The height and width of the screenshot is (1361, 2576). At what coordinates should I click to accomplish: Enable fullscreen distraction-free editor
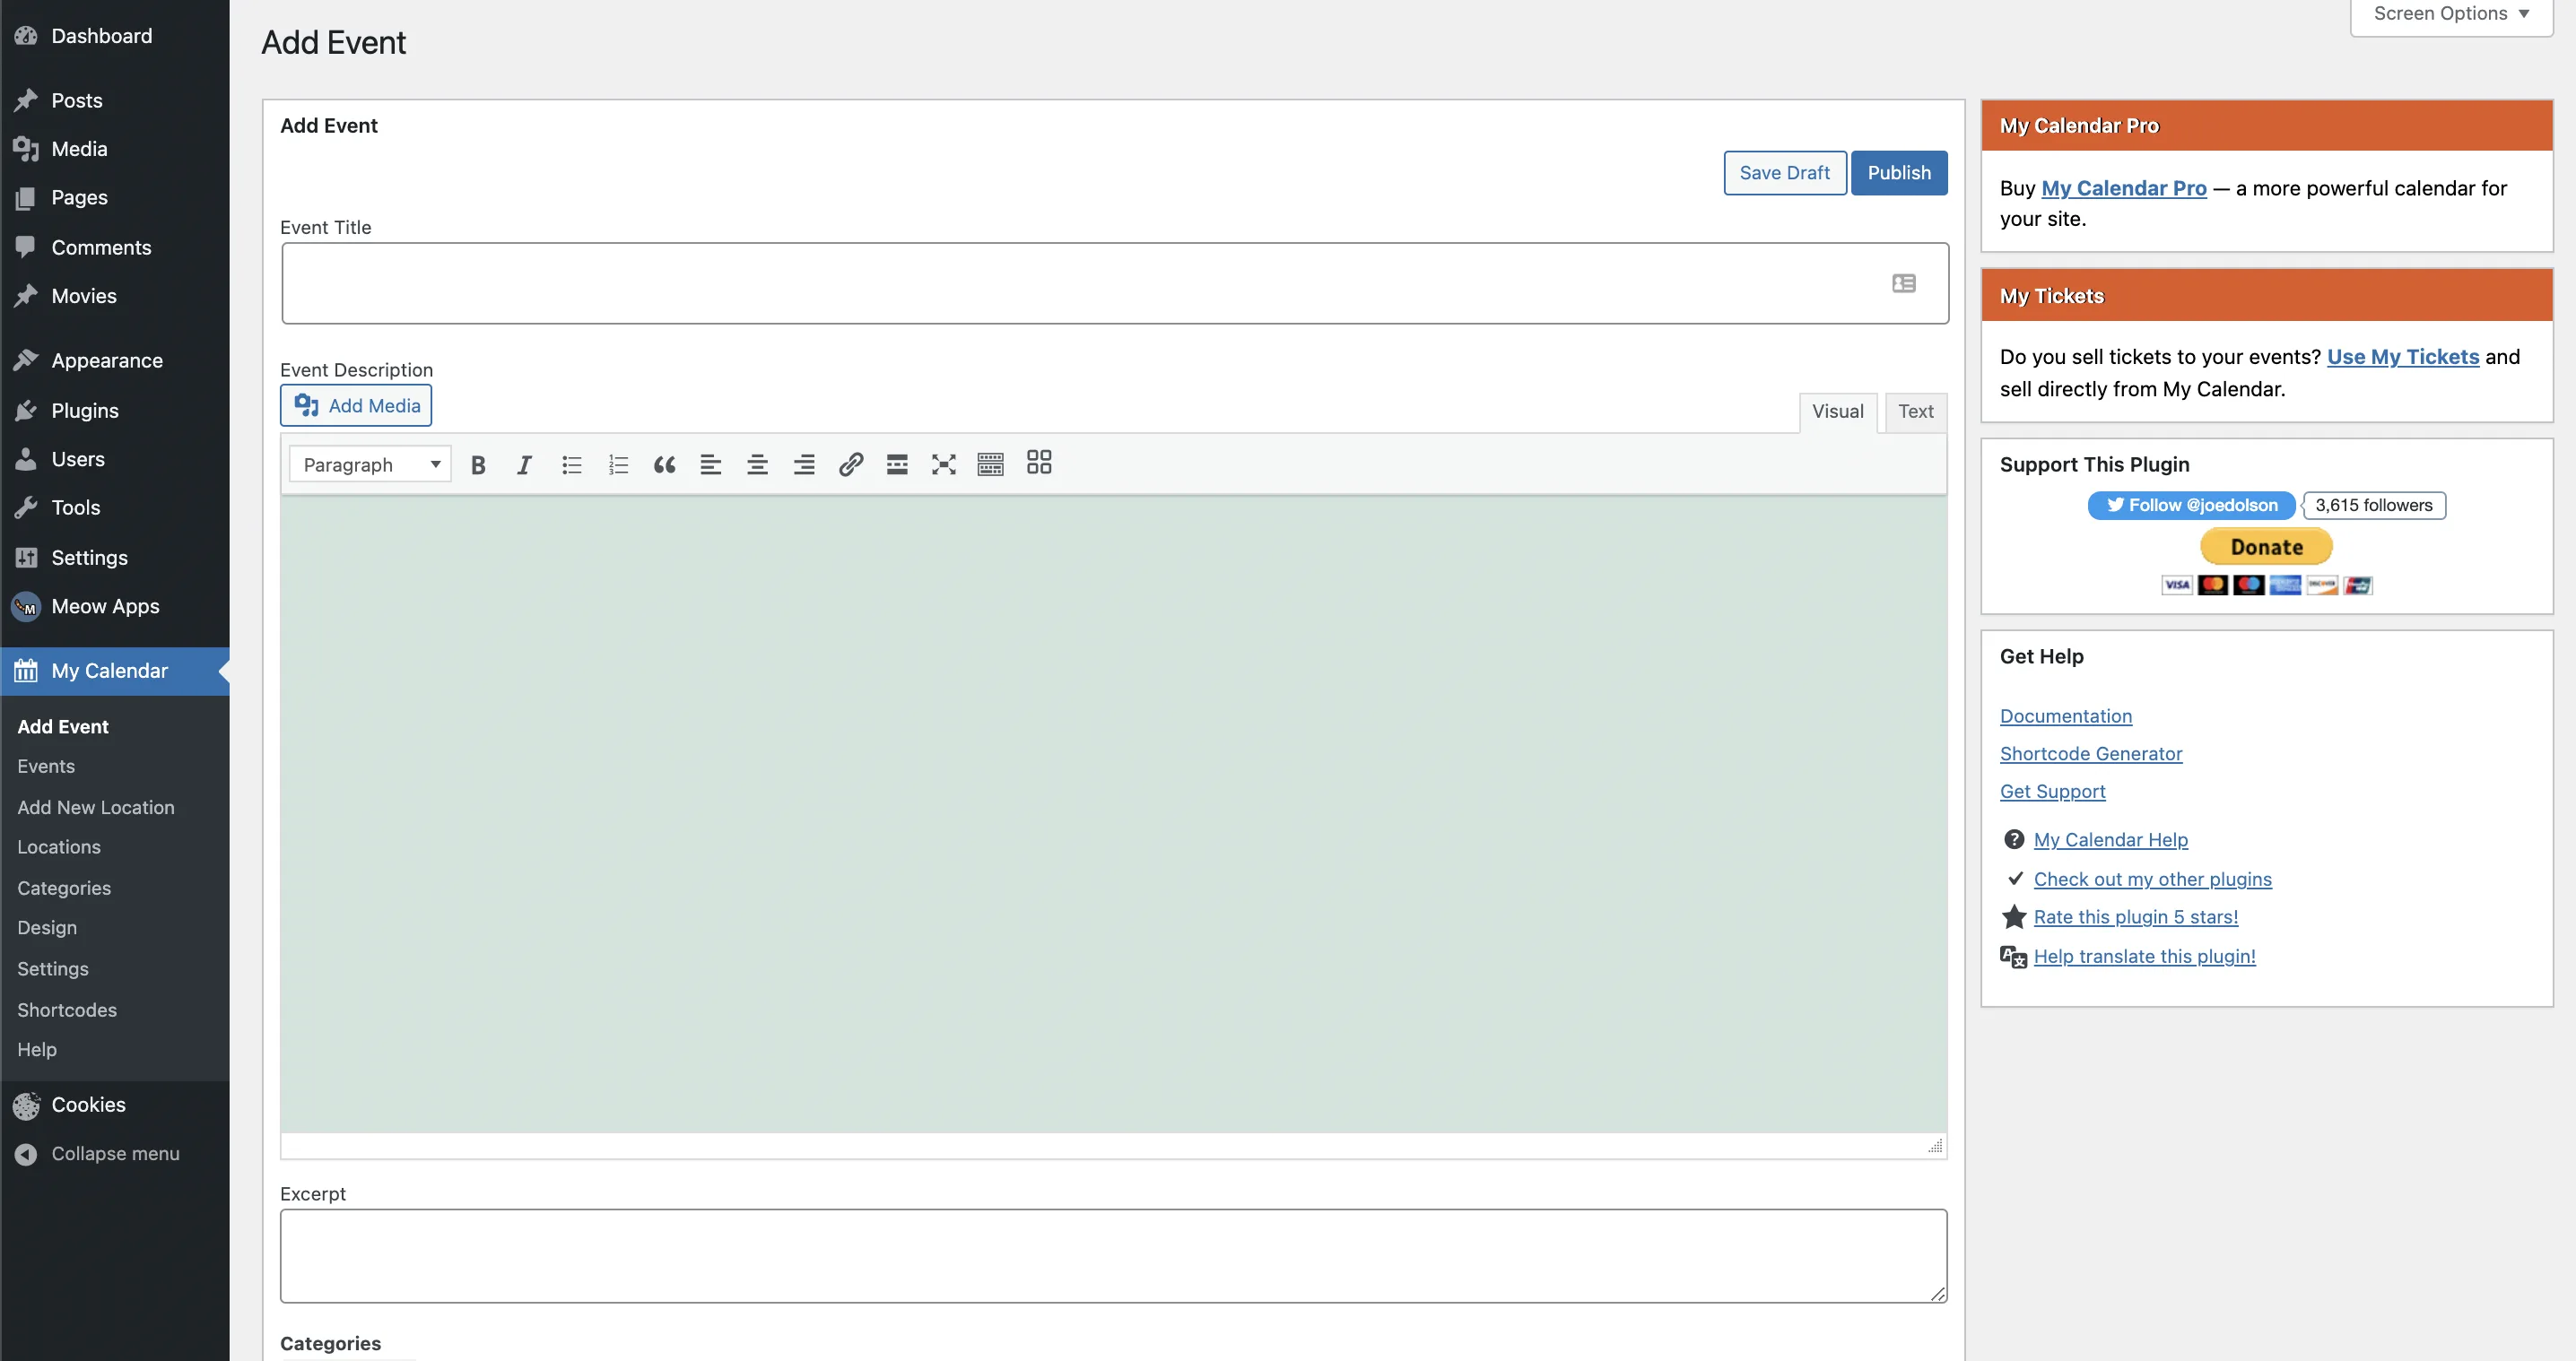coord(943,464)
